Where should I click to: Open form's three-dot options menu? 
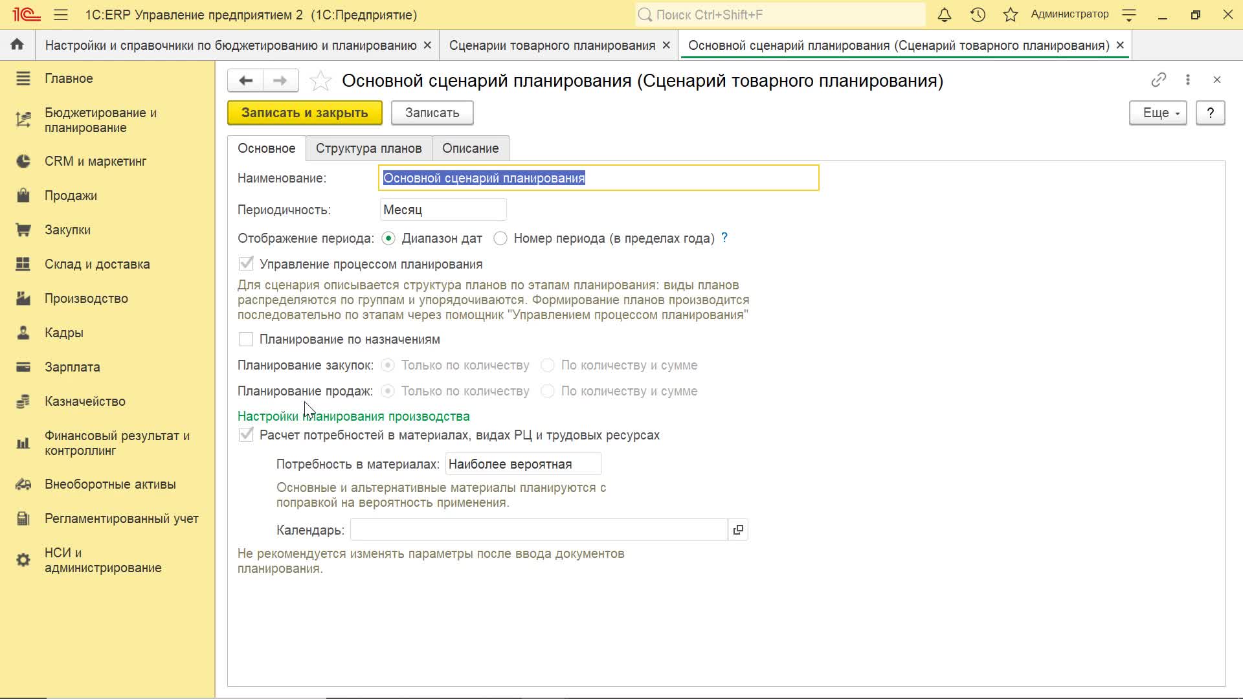1188,80
